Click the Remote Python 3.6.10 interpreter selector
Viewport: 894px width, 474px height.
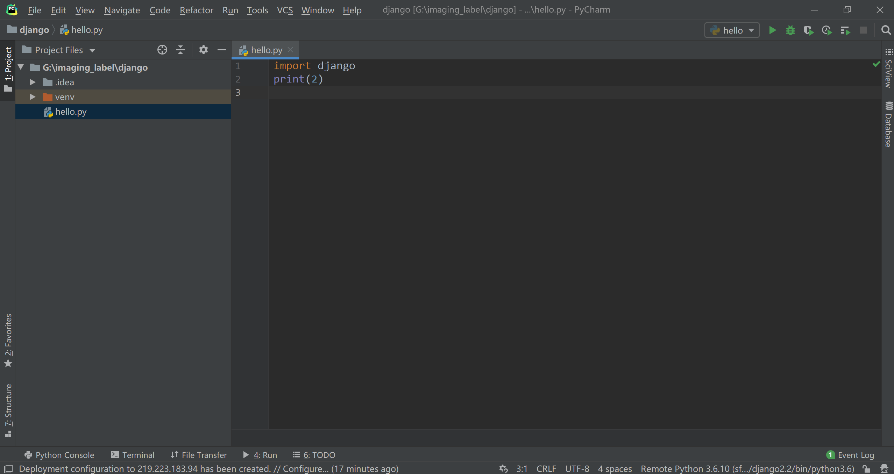point(747,469)
